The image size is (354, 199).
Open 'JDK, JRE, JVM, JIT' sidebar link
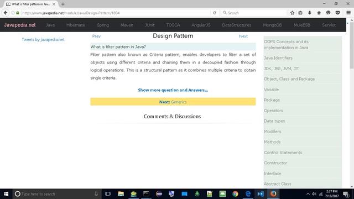[282, 69]
